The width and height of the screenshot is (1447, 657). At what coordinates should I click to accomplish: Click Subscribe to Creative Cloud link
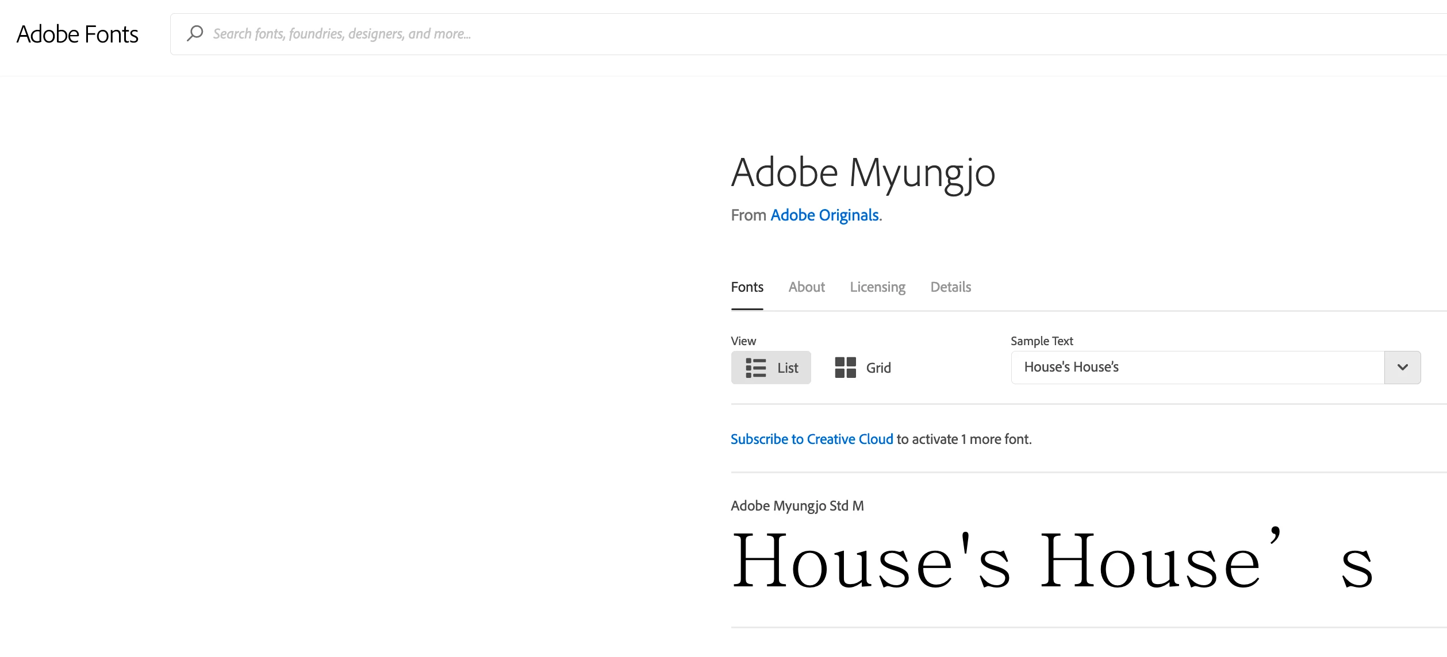[812, 439]
